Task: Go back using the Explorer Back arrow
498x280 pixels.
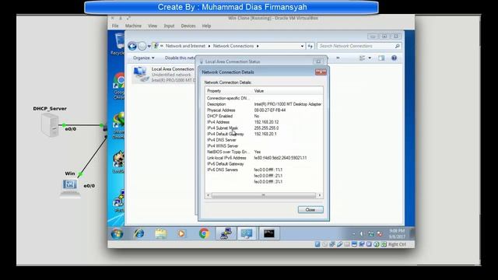Action: pos(132,46)
